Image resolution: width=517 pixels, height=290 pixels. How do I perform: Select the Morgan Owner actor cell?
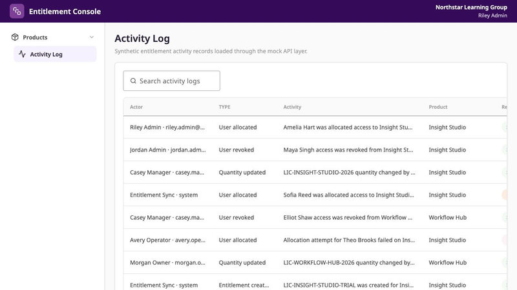click(167, 263)
